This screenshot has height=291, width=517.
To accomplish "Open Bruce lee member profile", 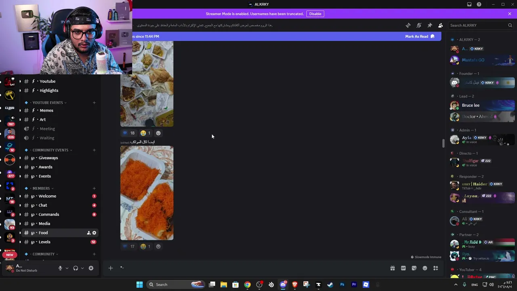I will [x=482, y=105].
